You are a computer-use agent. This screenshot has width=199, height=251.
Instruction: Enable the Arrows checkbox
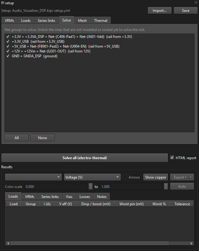(x=125, y=177)
